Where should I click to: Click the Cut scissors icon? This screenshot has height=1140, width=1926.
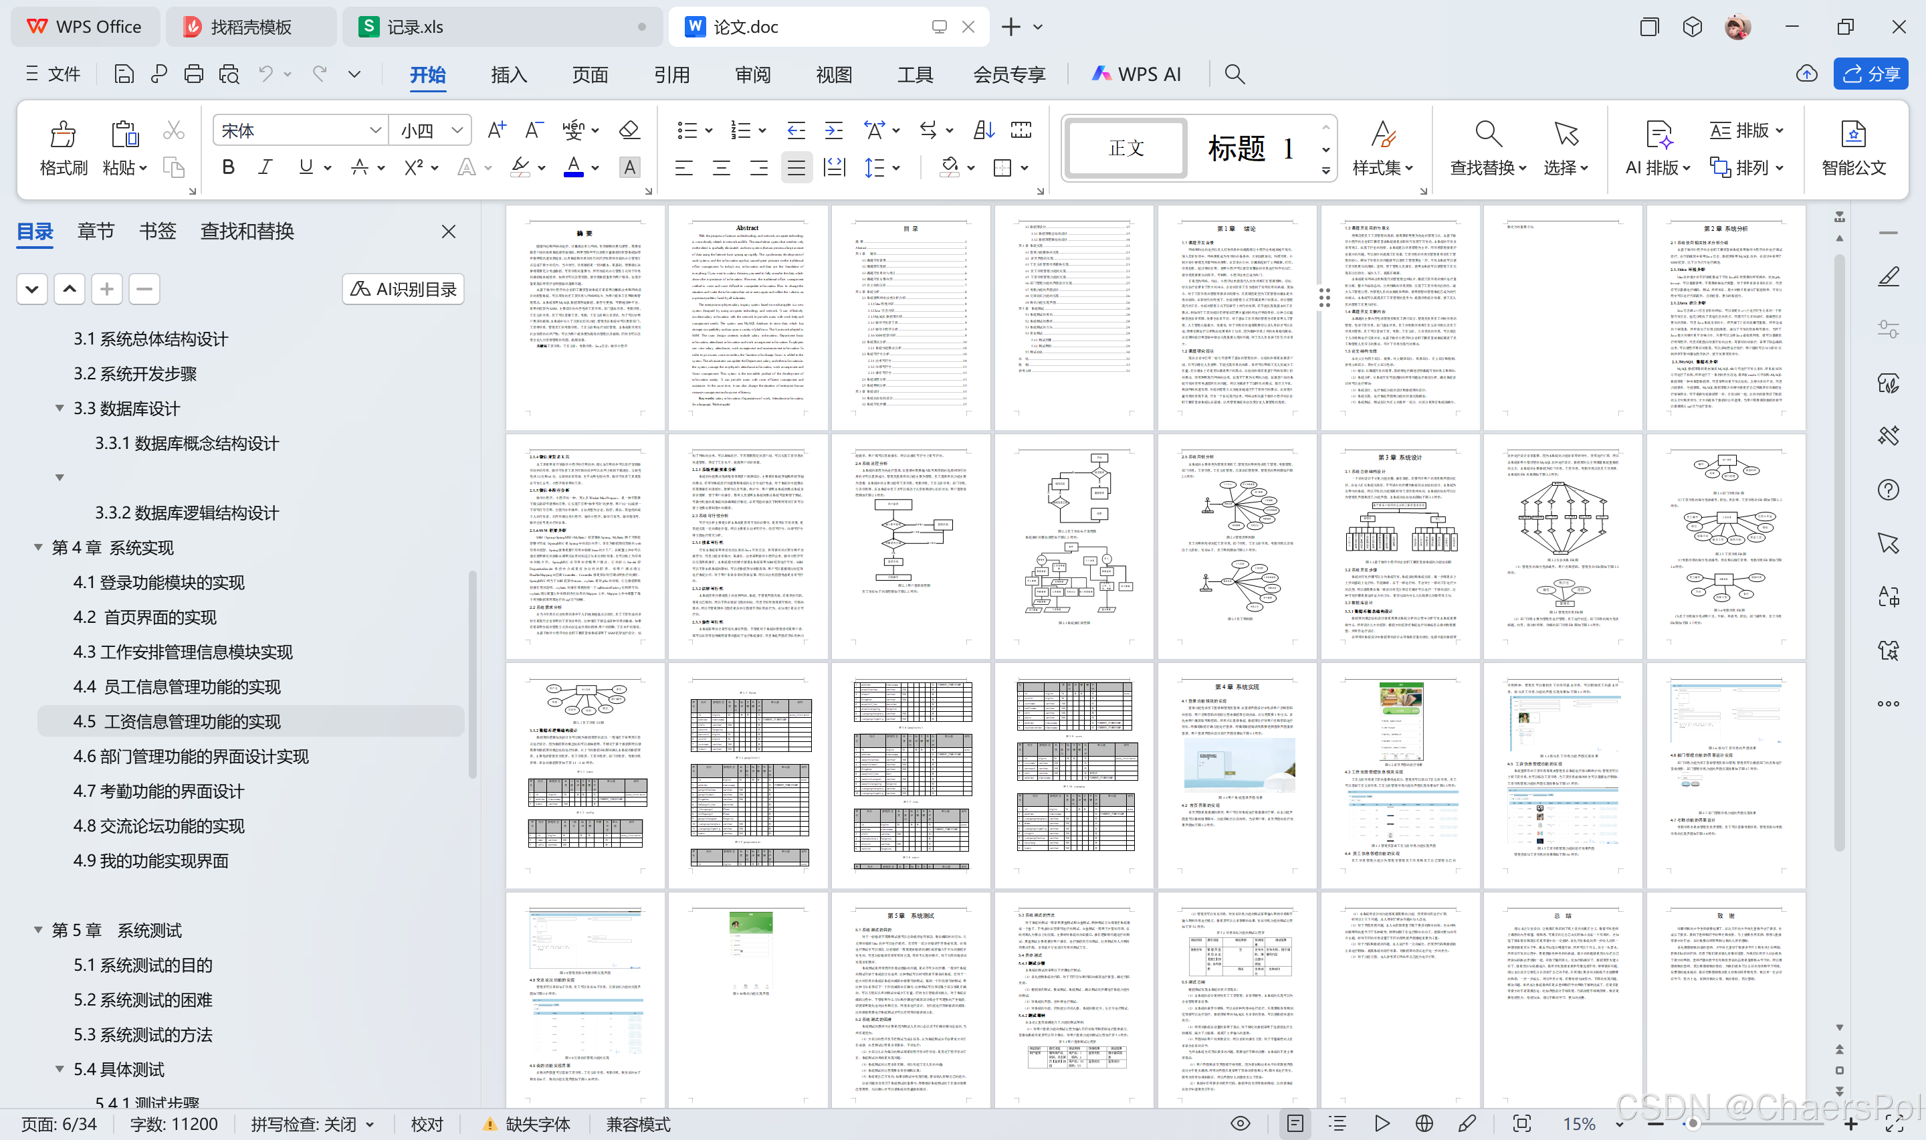(x=173, y=130)
